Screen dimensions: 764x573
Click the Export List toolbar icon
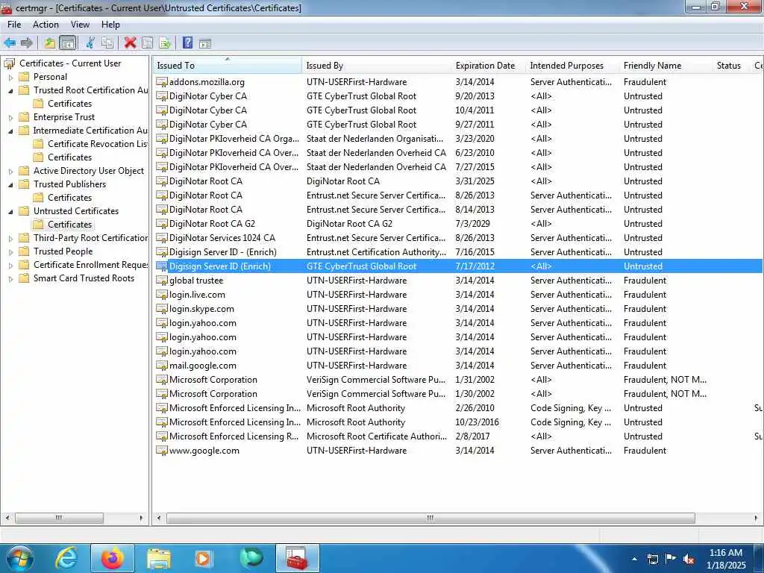pos(165,43)
